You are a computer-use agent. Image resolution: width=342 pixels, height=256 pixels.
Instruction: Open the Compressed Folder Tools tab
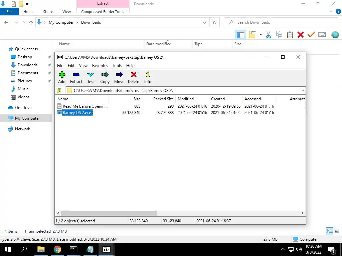(x=103, y=12)
